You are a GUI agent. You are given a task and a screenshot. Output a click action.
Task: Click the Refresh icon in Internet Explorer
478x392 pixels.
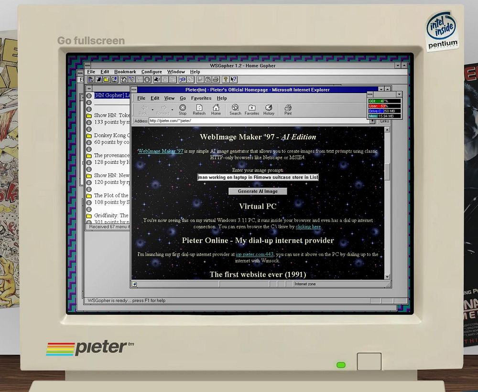tap(199, 110)
